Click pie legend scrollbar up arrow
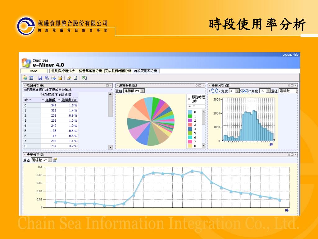Screen dimensions: 318x239 204,112
